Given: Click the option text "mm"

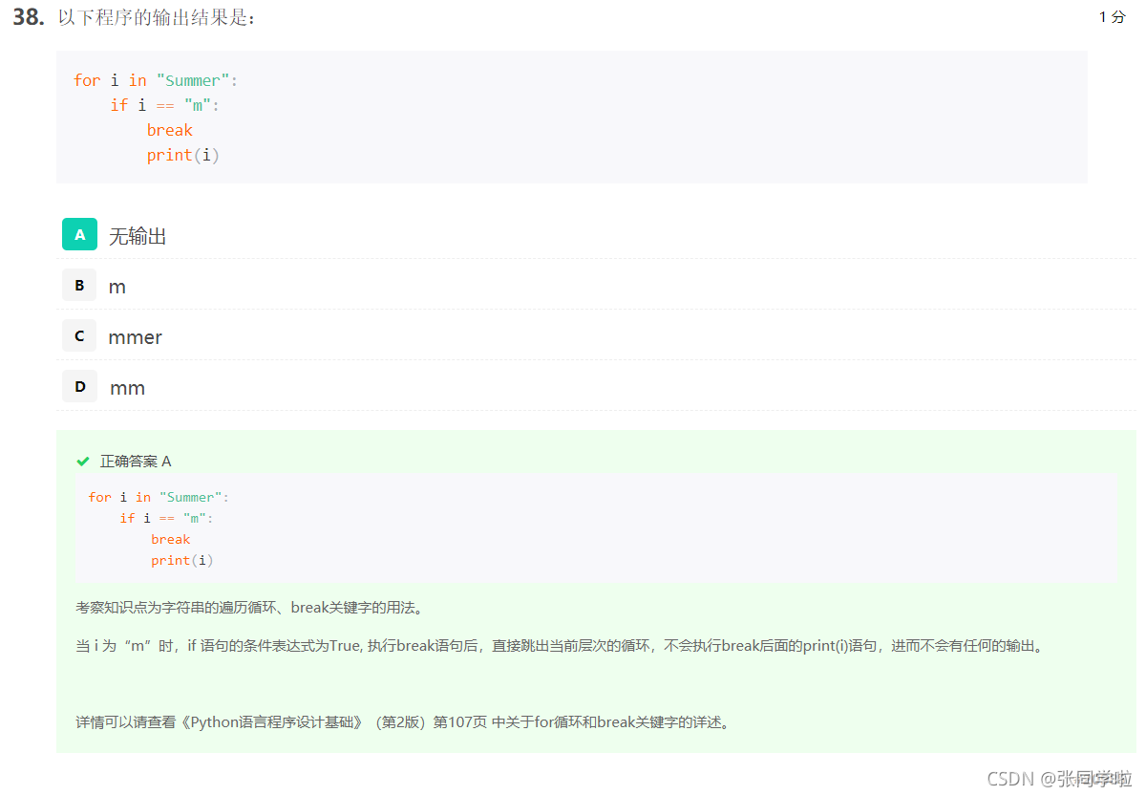Looking at the screenshot, I should tap(127, 388).
